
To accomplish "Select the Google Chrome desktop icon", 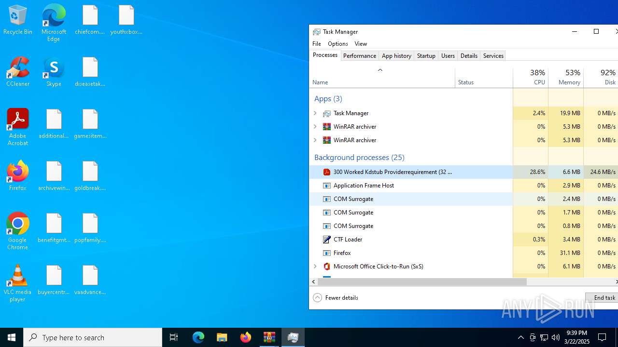I will pos(18,231).
